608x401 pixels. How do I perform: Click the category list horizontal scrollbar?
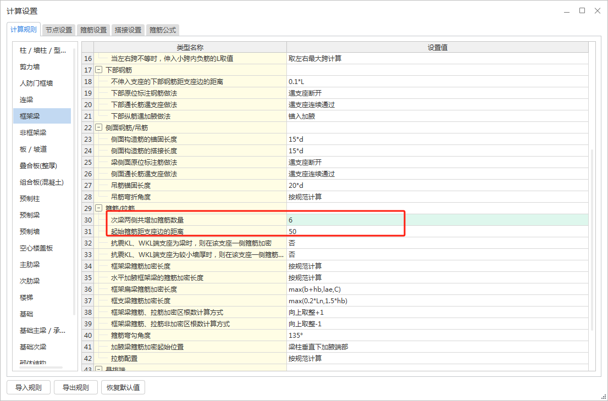point(41,367)
